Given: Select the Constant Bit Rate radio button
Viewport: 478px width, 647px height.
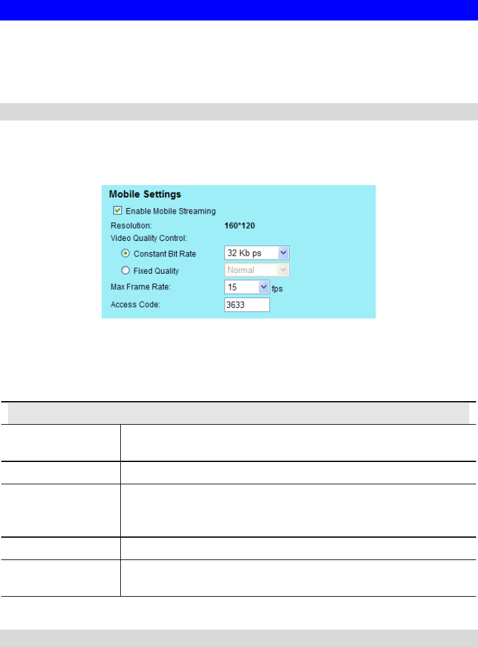Looking at the screenshot, I should pyautogui.click(x=125, y=253).
